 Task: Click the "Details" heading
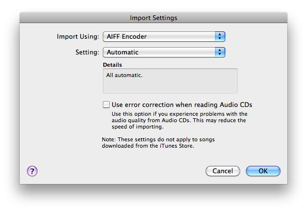112,65
